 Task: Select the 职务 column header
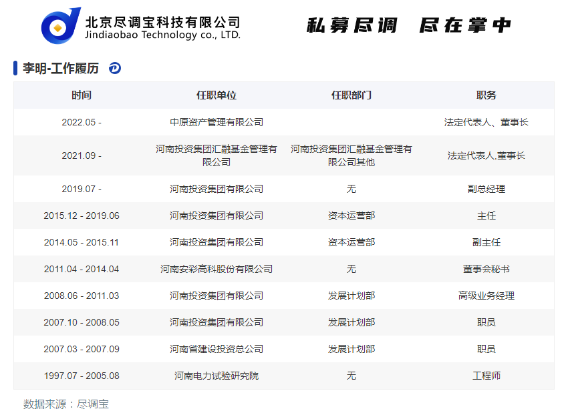486,95
